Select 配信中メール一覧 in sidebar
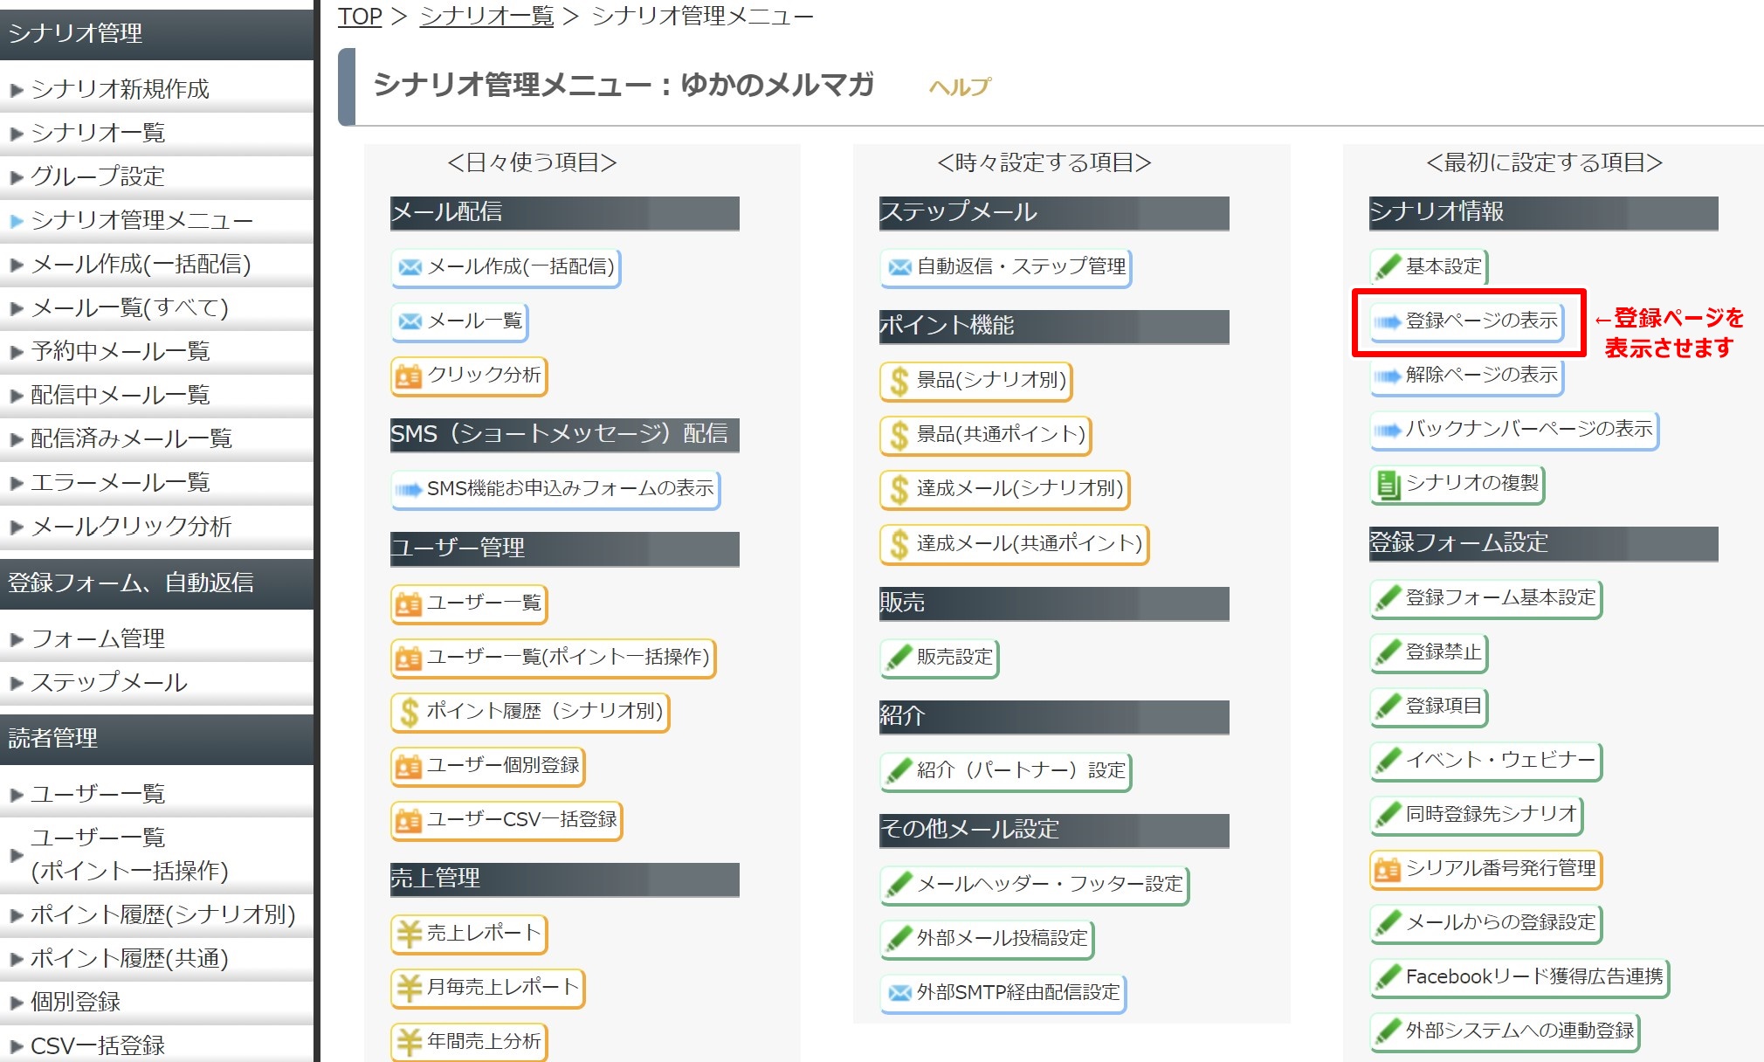This screenshot has width=1764, height=1062. point(156,395)
